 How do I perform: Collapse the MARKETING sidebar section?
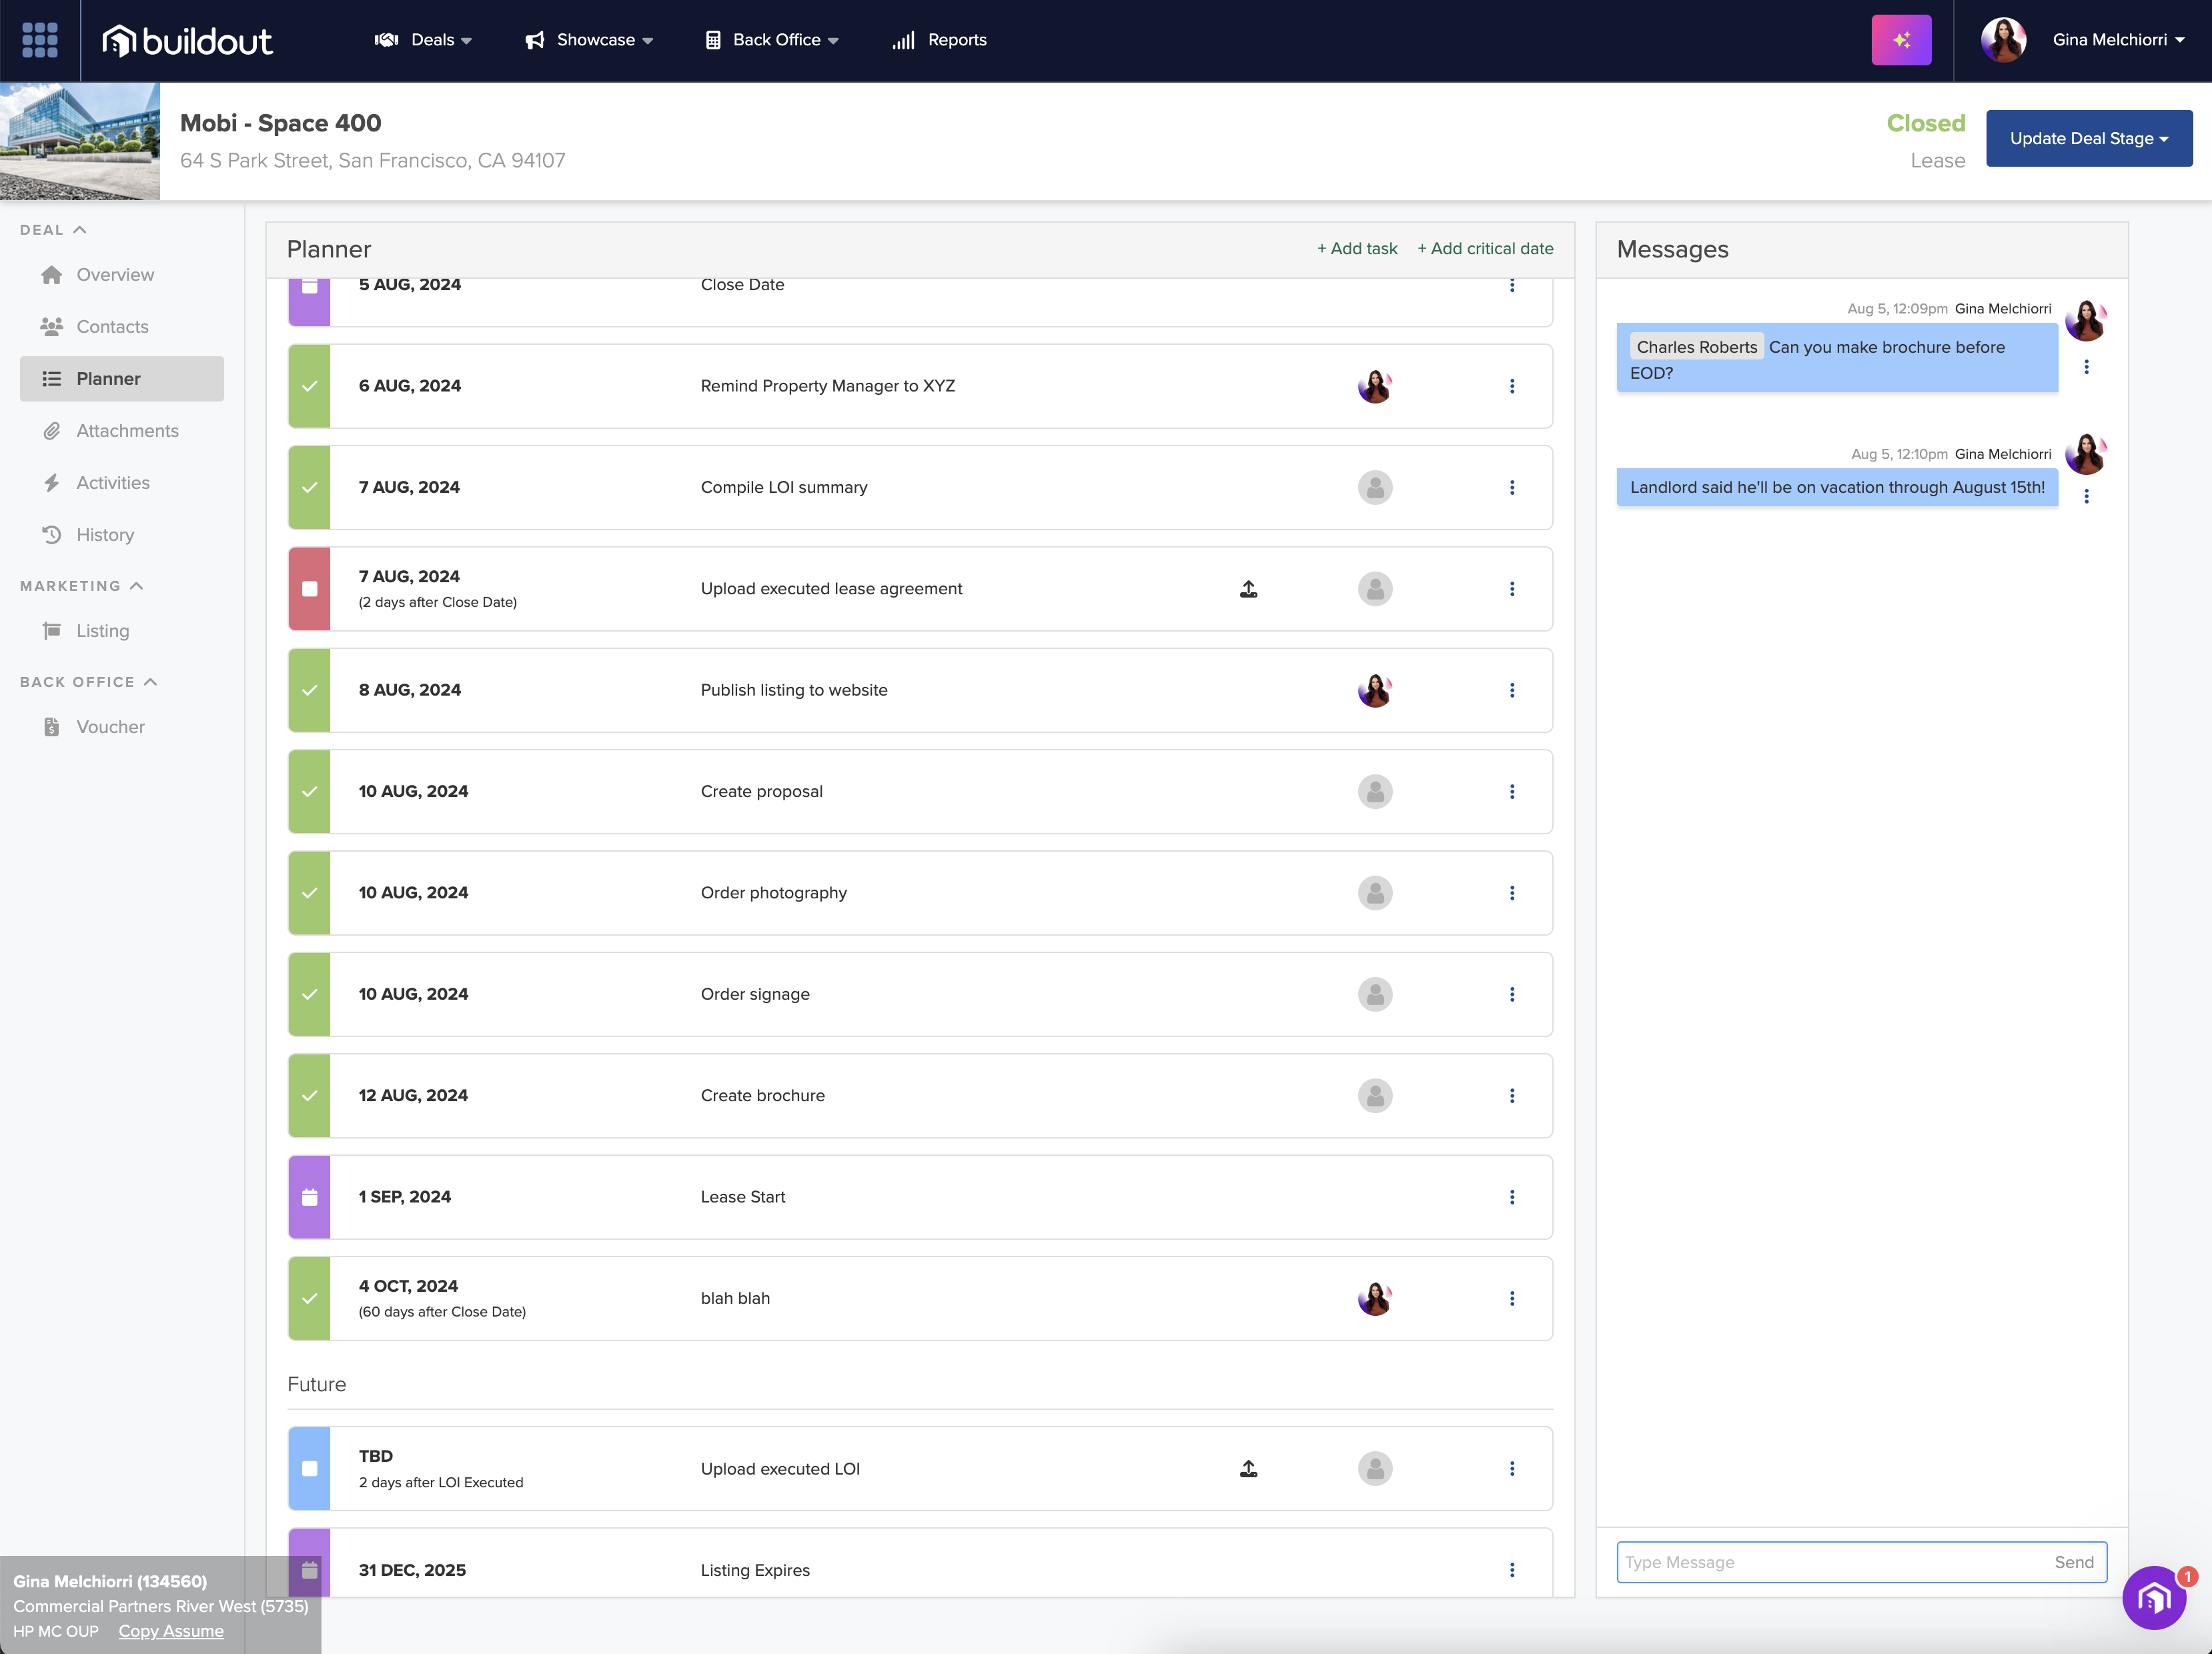click(x=138, y=585)
